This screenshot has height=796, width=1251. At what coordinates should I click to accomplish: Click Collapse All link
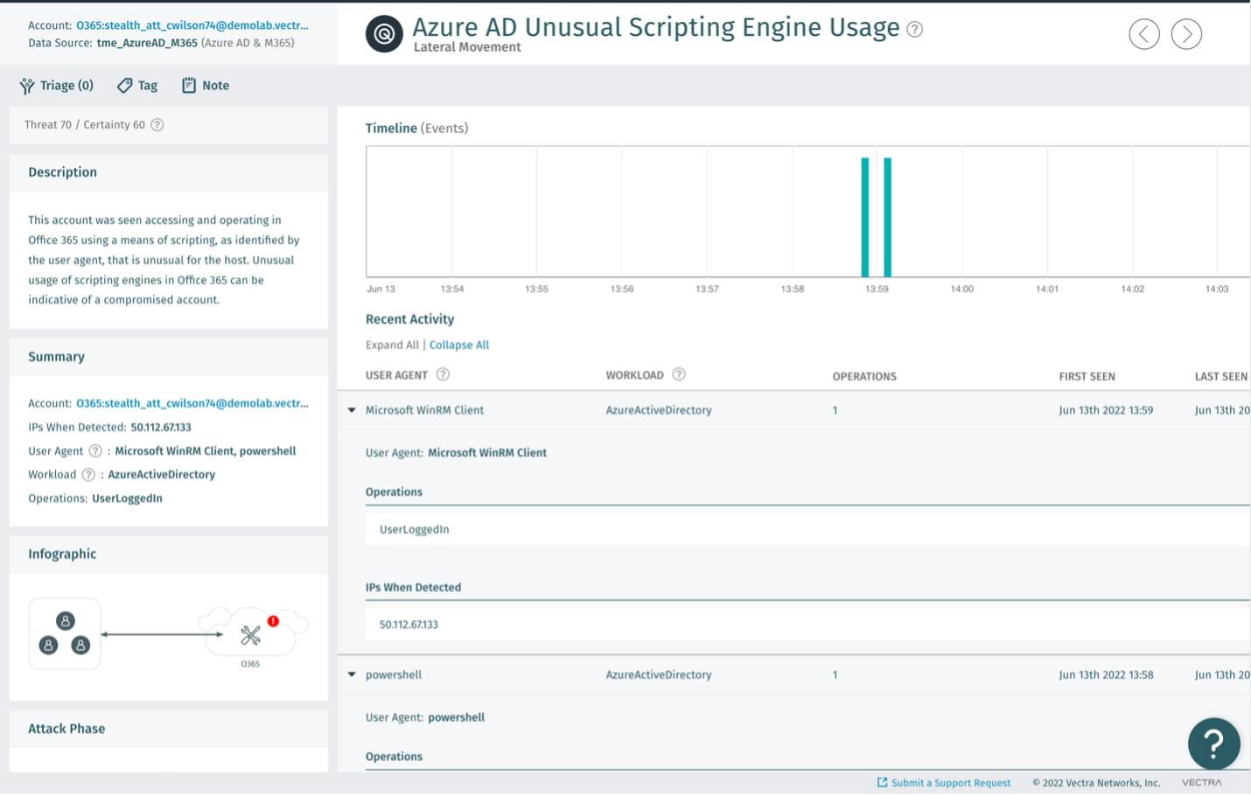458,345
